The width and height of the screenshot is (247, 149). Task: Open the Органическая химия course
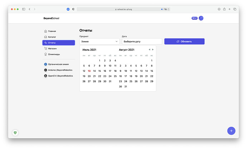58,64
